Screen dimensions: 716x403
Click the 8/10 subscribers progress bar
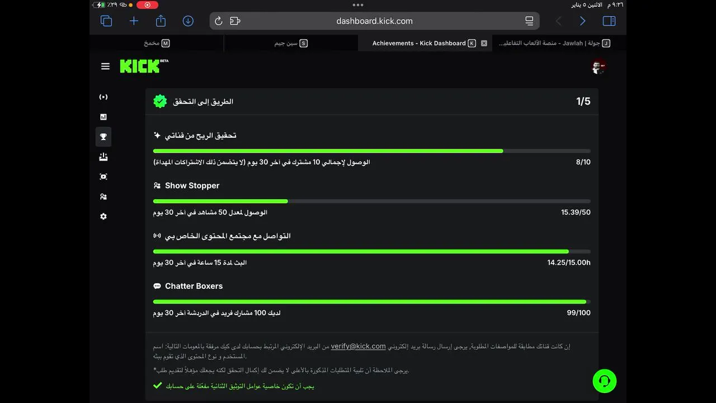(371, 151)
